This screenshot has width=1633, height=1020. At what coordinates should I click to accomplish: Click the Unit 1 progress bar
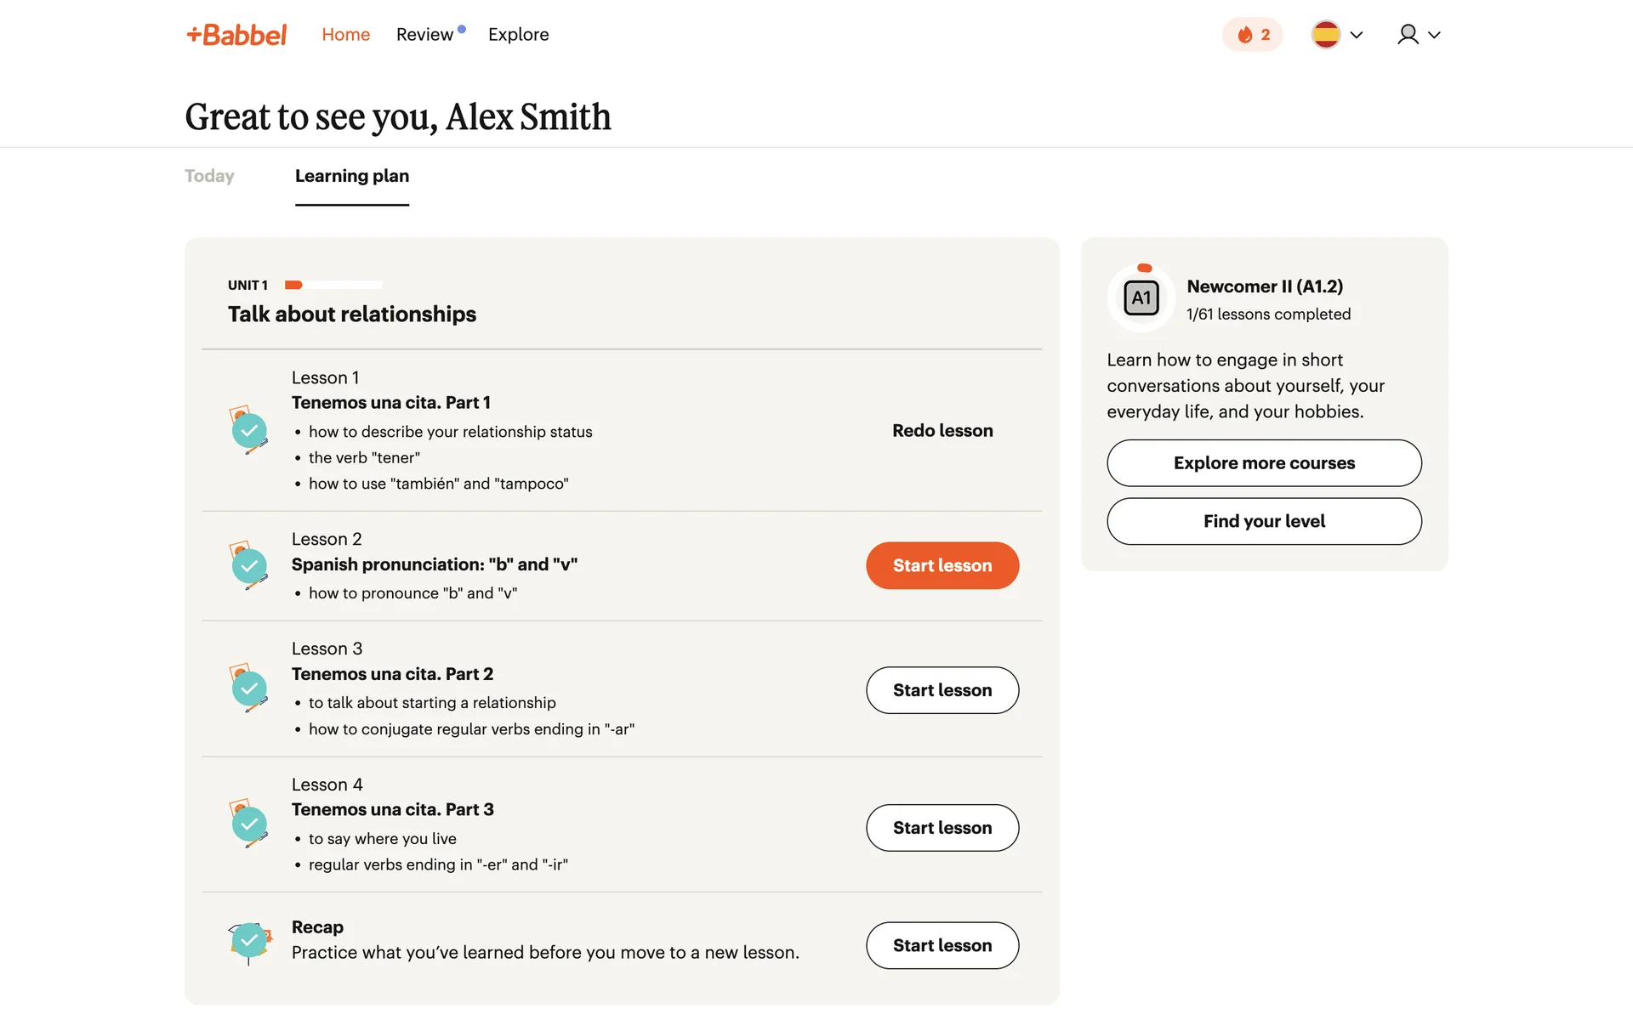click(333, 285)
